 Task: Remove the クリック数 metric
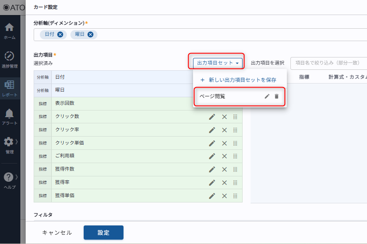coord(224,117)
